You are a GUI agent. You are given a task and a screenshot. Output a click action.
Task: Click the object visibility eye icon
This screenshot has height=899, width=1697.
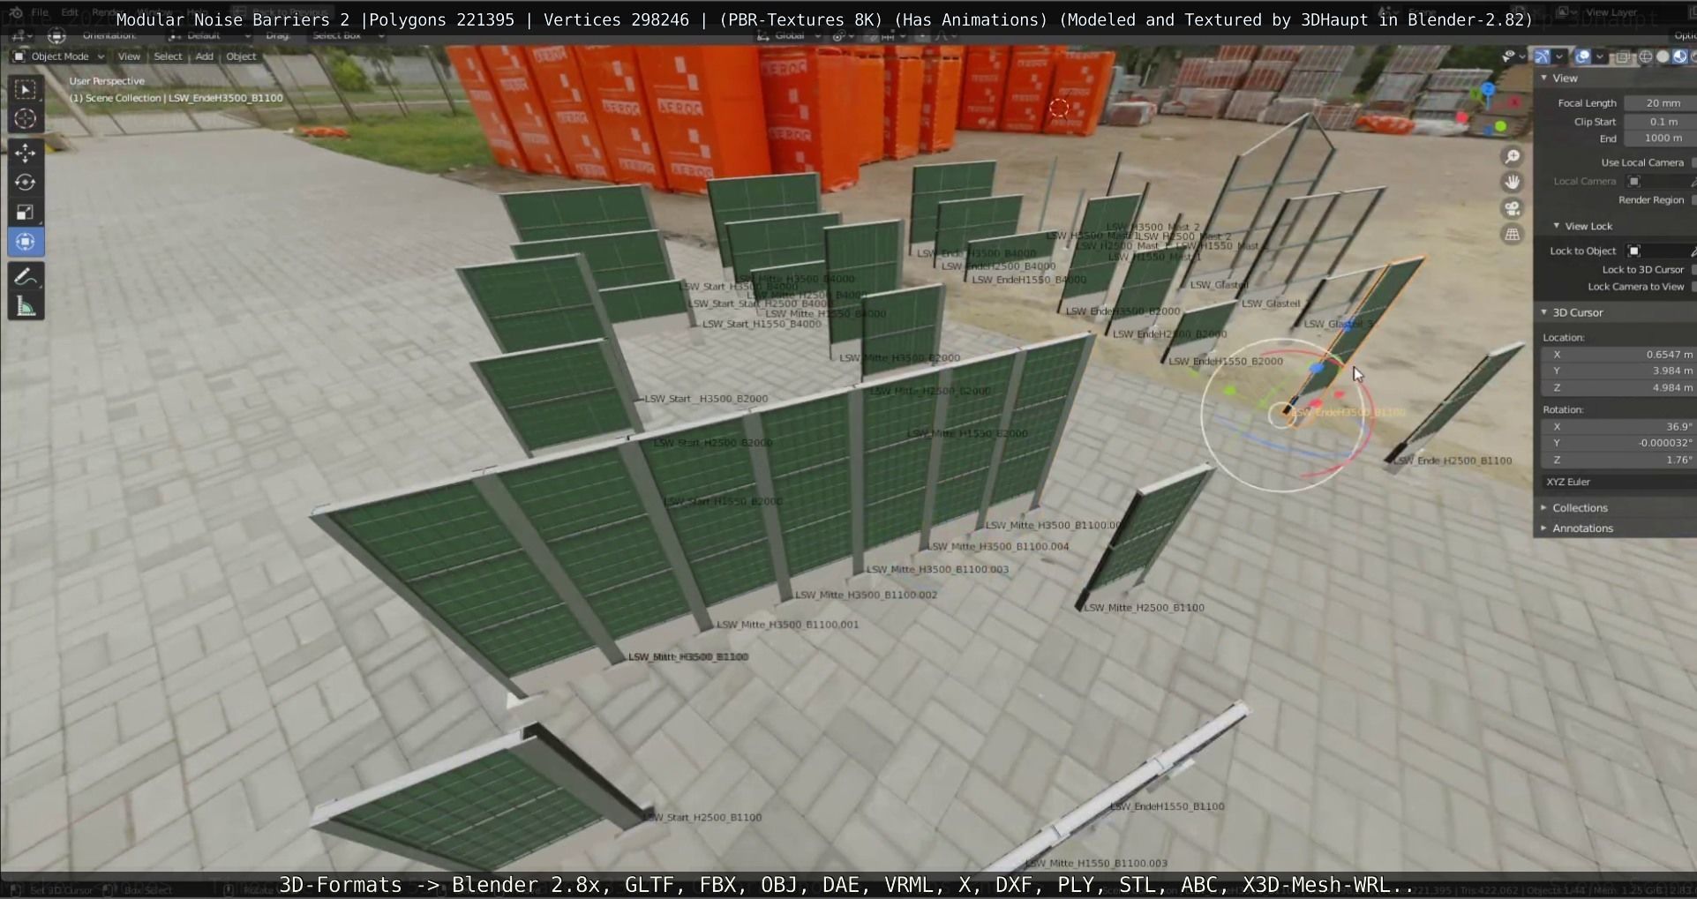[x=1508, y=56]
